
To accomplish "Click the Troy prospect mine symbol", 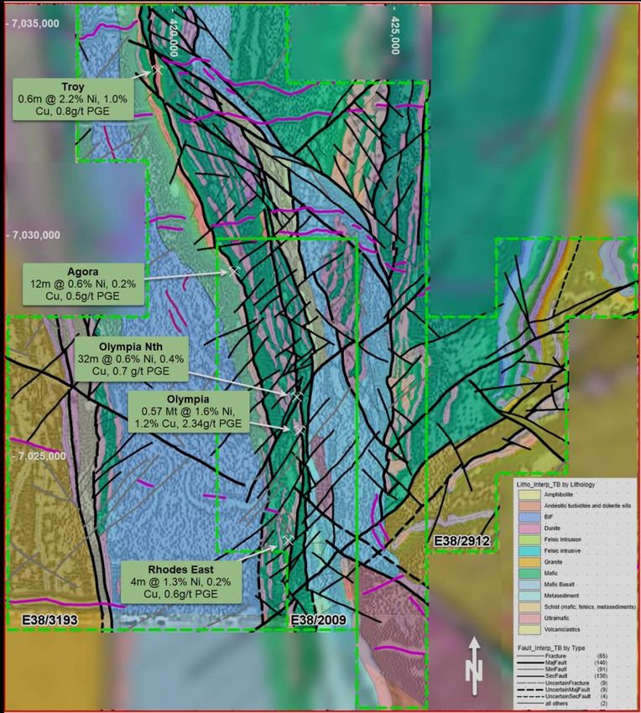I will coord(157,70).
